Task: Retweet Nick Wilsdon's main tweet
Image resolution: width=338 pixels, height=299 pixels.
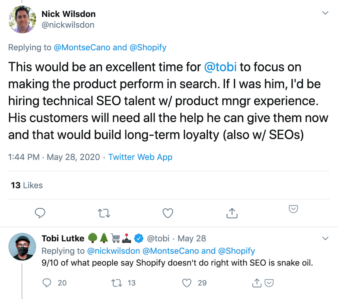Action: coord(104,213)
